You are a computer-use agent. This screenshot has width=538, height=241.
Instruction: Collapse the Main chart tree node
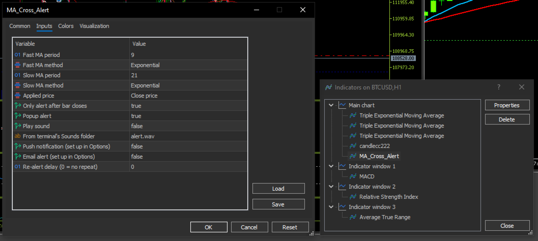click(331, 105)
